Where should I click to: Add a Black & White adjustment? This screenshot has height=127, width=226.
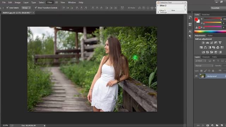pos(209,47)
